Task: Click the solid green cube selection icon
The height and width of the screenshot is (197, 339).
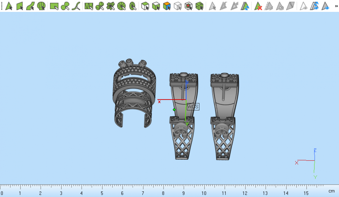Action: (199, 6)
